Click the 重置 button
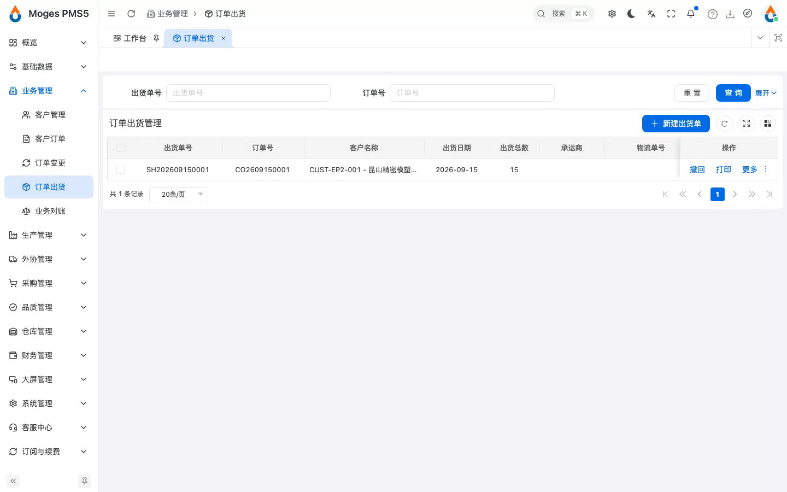The height and width of the screenshot is (492, 787). tap(692, 93)
